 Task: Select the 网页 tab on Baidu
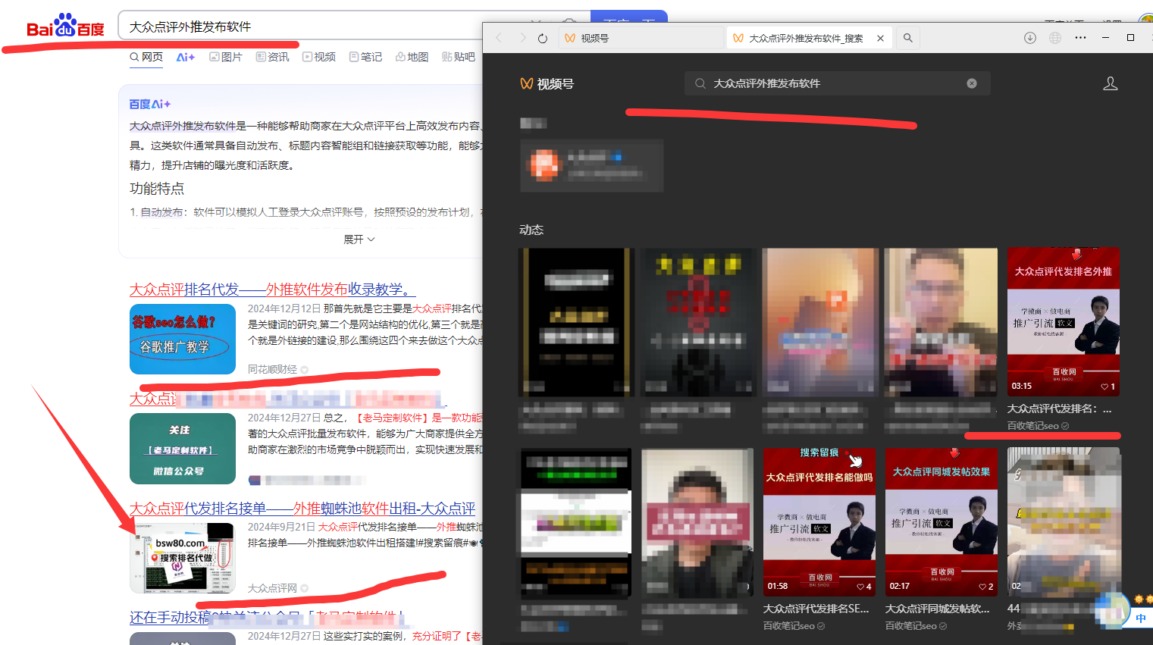click(146, 57)
